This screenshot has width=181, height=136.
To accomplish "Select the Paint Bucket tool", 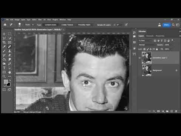I will click(x=4, y=59).
